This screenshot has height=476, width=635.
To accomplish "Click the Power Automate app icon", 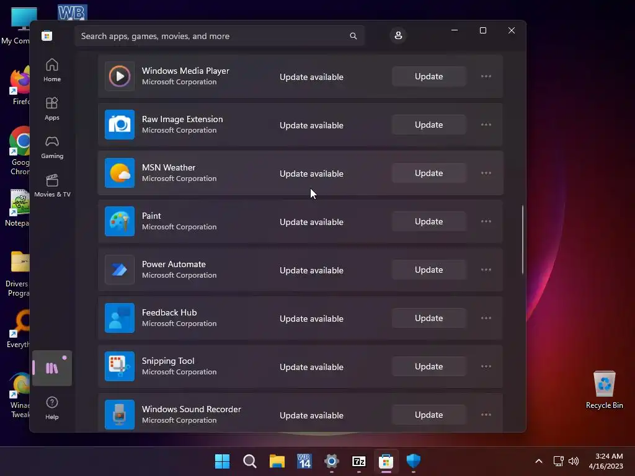I will click(x=120, y=270).
